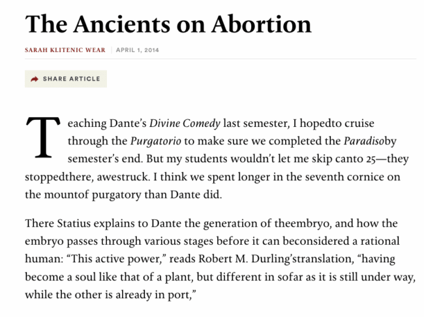Click the italic title Divine Comedy

[x=185, y=123]
